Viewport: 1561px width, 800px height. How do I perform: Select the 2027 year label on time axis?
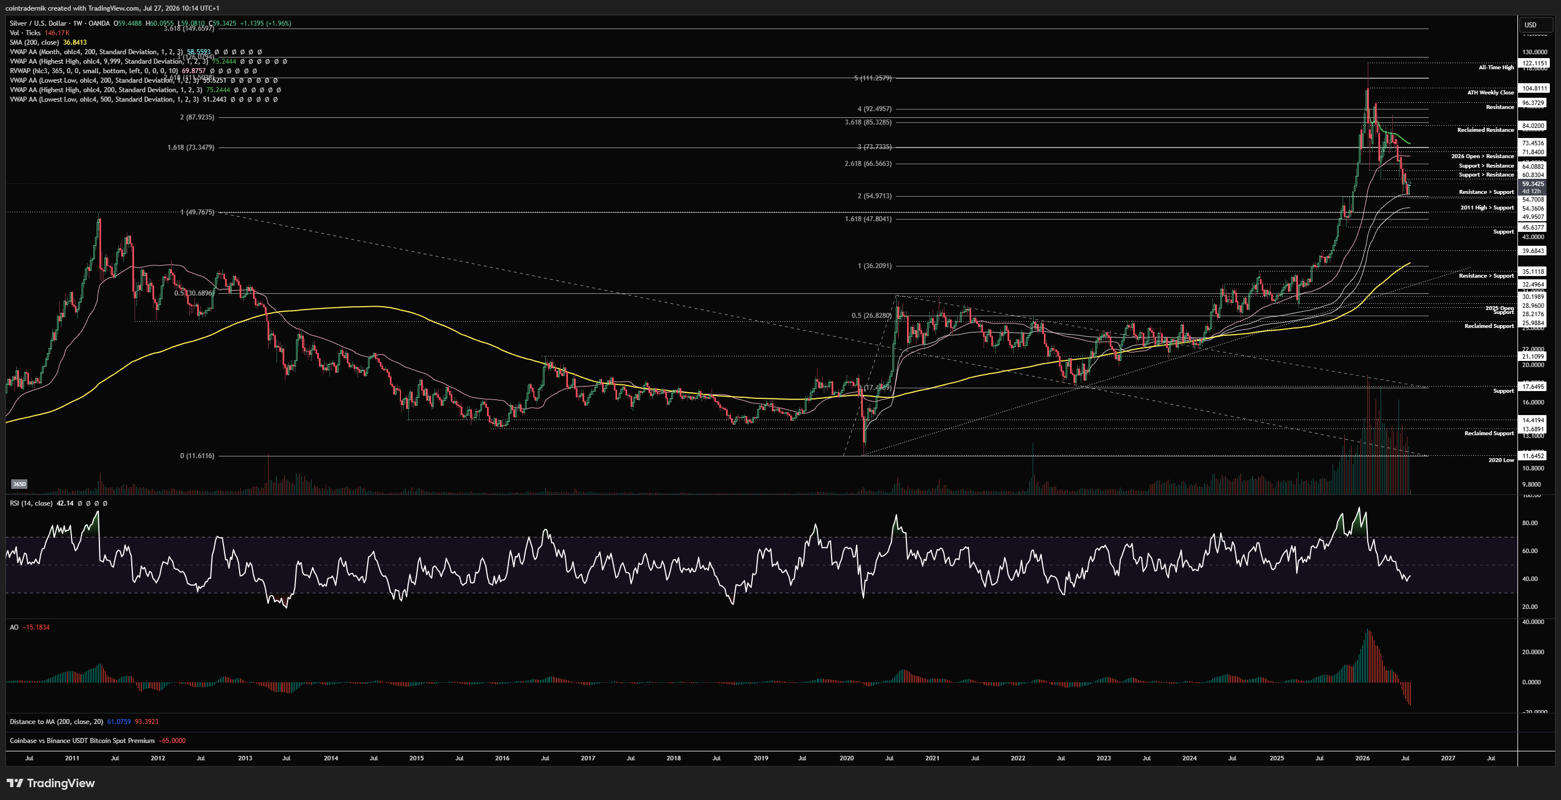point(1448,758)
